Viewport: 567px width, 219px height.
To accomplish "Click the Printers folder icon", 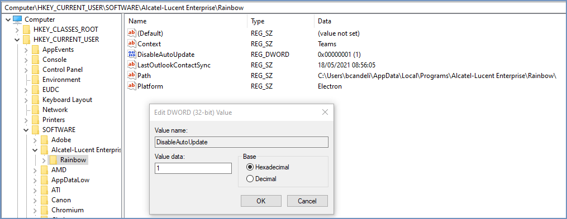I will coord(35,120).
